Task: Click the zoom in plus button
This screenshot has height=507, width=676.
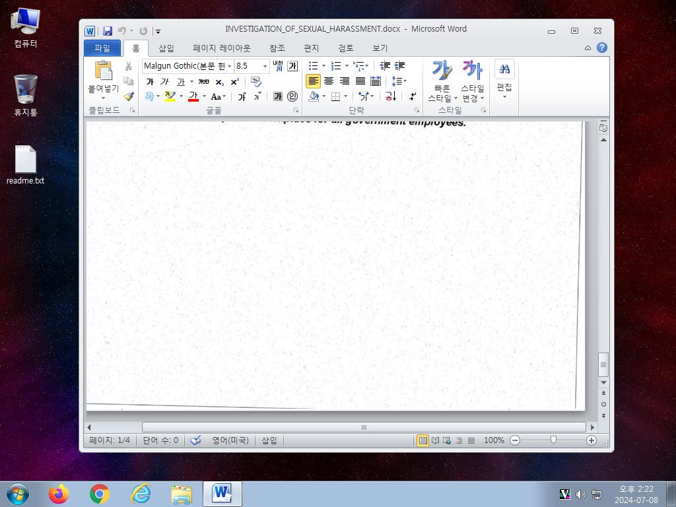Action: point(591,440)
